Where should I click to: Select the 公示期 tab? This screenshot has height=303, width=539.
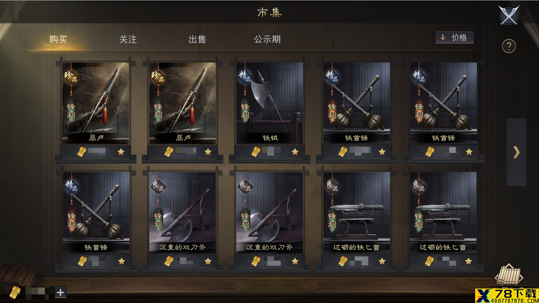267,39
